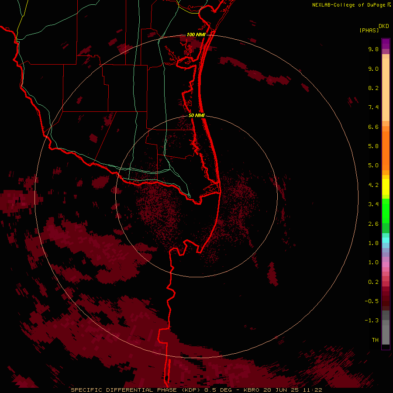Click the pink segment of the color bar
The image size is (393, 393).
386,265
